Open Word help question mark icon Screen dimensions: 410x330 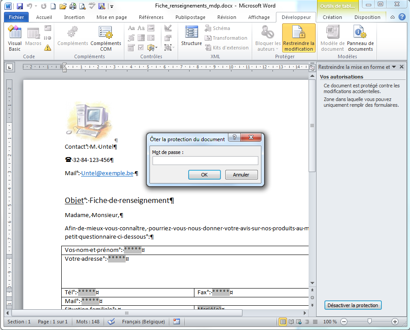pos(402,17)
